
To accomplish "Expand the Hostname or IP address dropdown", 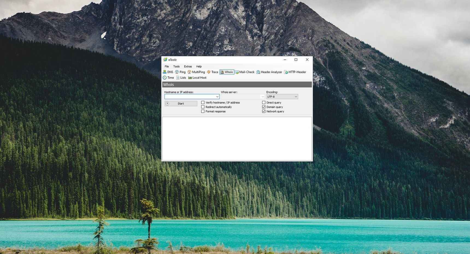I will [217, 97].
